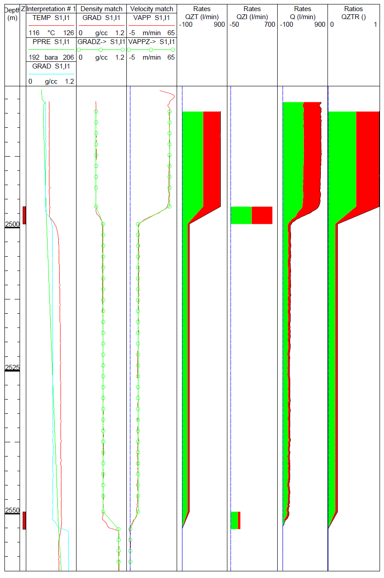The width and height of the screenshot is (384, 578).
Task: Select the QZI (l/min) rates header
Action: tap(252, 17)
